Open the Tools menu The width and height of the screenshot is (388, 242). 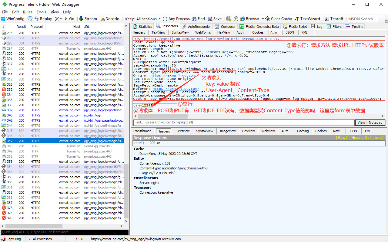click(42, 12)
